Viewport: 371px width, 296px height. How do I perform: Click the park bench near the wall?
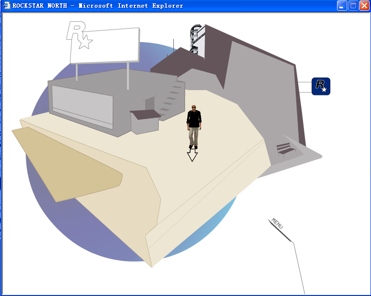pyautogui.click(x=286, y=149)
